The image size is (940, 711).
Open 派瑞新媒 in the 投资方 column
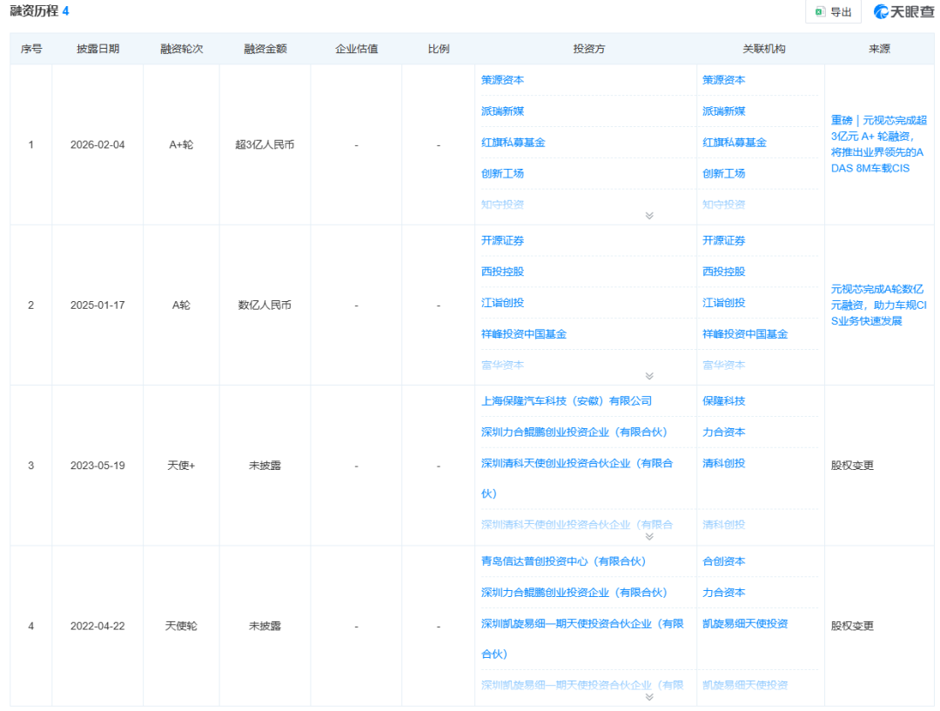502,111
